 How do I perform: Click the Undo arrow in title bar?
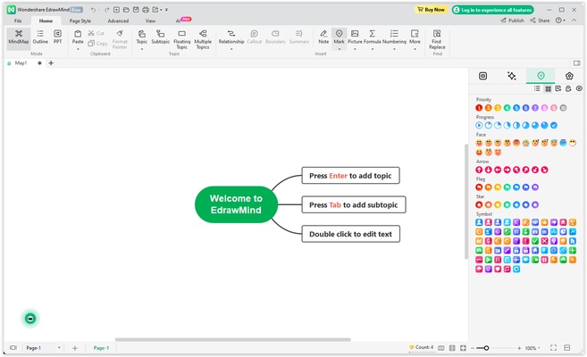93,10
